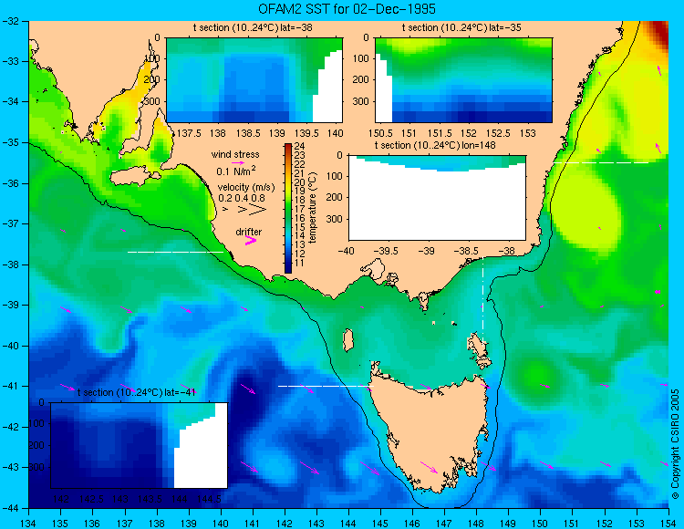Click the '137.5' tick label under lat=-38 inset
The width and height of the screenshot is (684, 529).
(188, 133)
